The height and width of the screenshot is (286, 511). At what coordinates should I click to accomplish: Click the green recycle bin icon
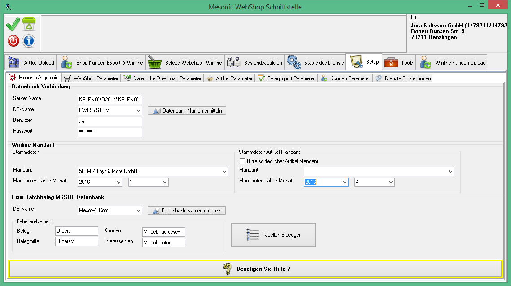tap(29, 25)
